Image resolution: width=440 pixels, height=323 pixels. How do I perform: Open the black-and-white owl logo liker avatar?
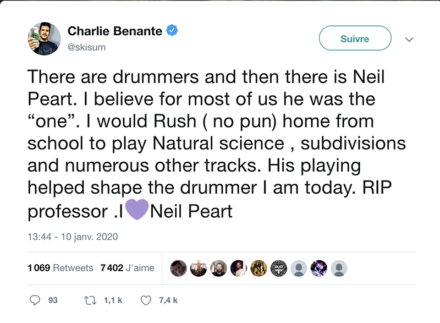[279, 268]
